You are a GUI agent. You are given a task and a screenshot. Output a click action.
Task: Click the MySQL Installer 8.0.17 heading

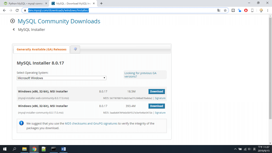40,63
